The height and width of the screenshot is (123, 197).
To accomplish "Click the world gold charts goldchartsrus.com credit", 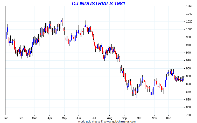I will pos(107,121).
